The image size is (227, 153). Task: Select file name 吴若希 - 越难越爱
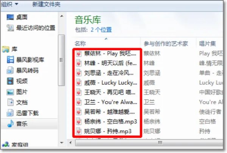click(109, 112)
